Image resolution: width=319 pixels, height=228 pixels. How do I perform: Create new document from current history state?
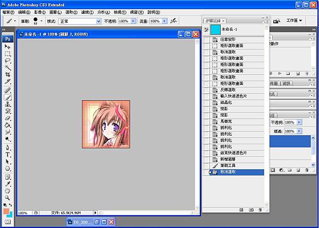[x=241, y=210]
